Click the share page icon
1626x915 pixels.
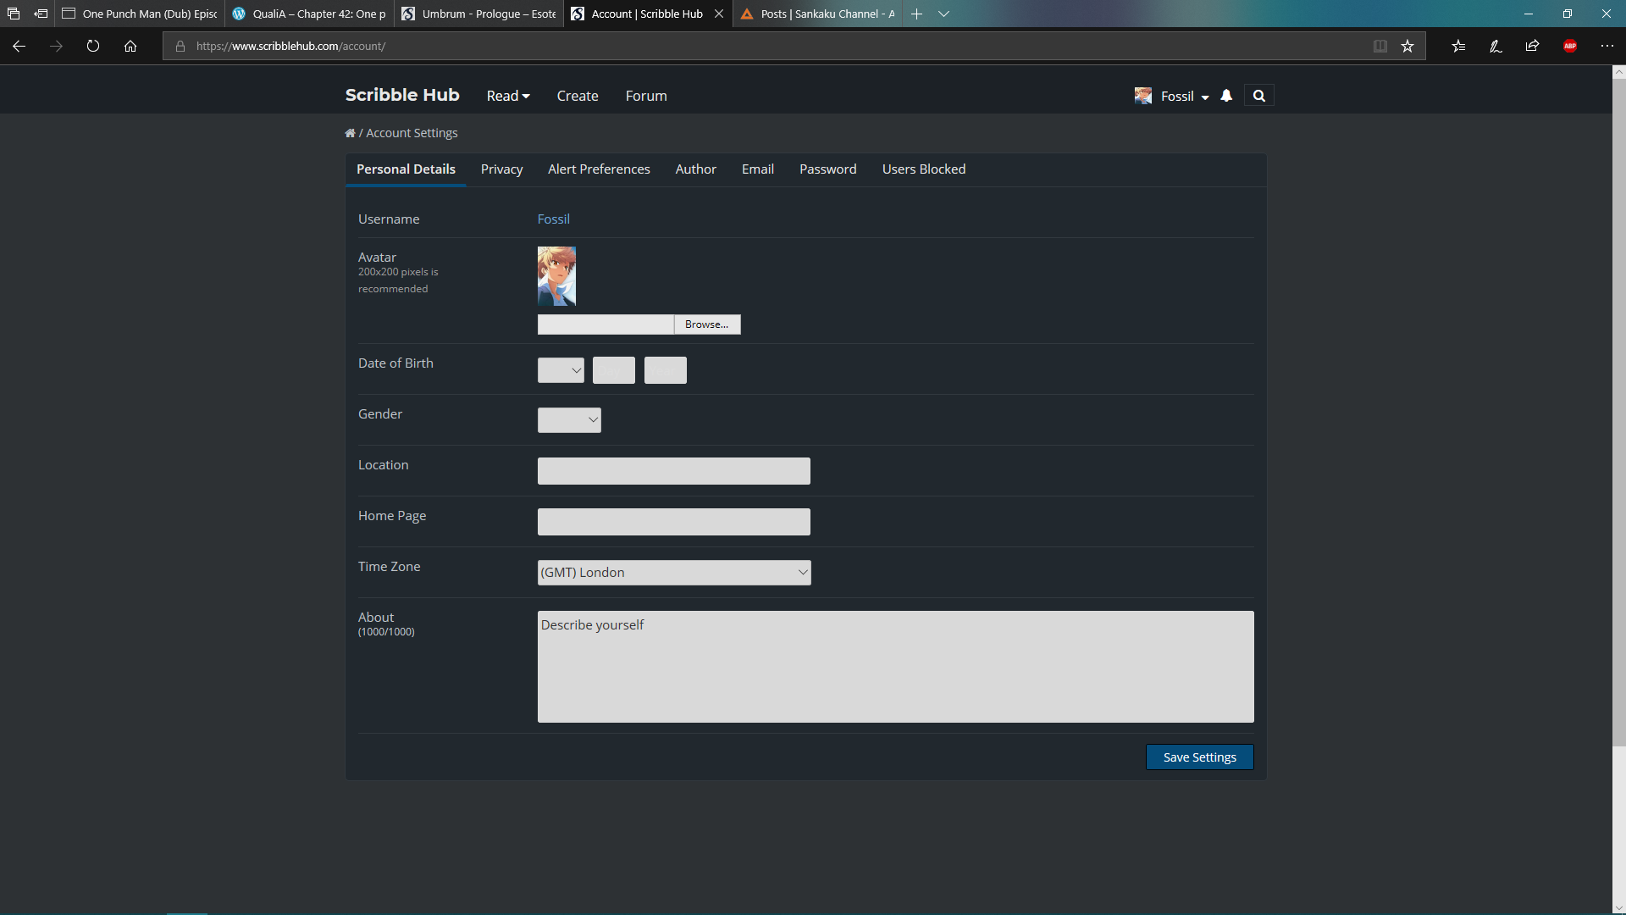pos(1531,46)
